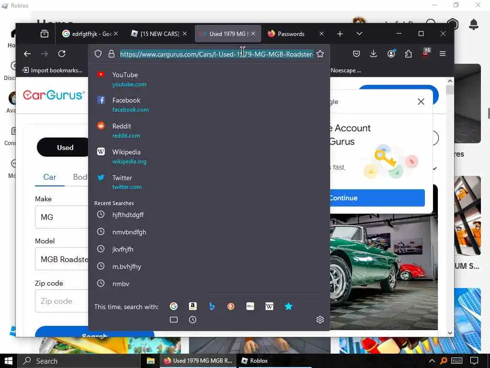The width and height of the screenshot is (490, 368).
Task: Search this time with DuckDuckGo
Action: coord(231,306)
